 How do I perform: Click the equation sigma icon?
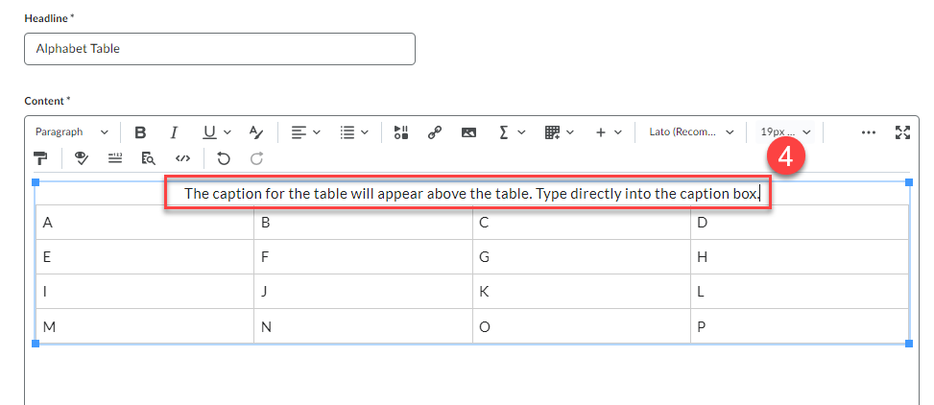coord(503,132)
